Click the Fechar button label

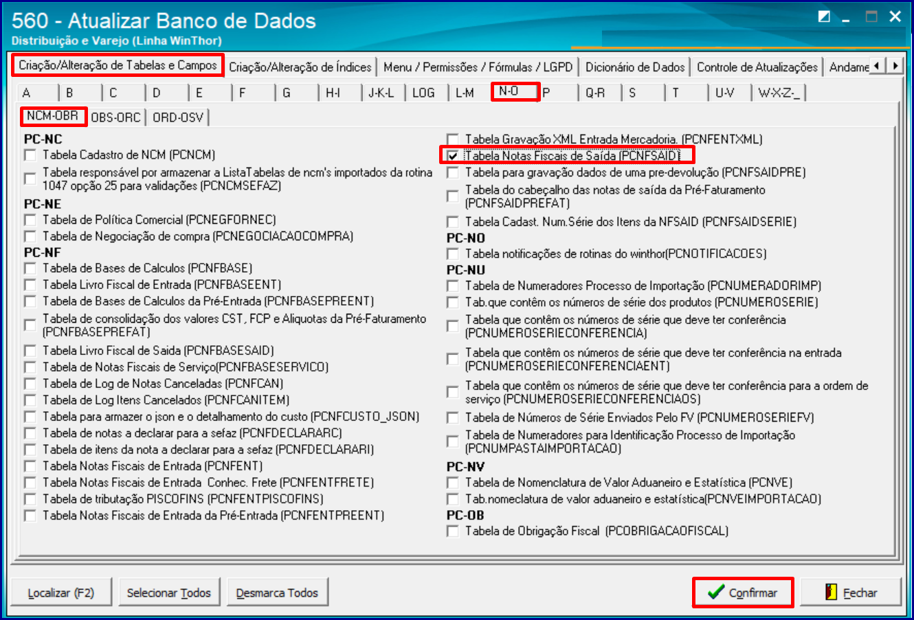(x=860, y=593)
